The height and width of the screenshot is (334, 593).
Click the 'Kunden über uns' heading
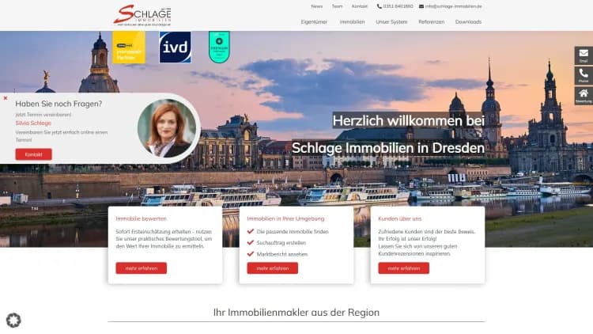point(400,218)
